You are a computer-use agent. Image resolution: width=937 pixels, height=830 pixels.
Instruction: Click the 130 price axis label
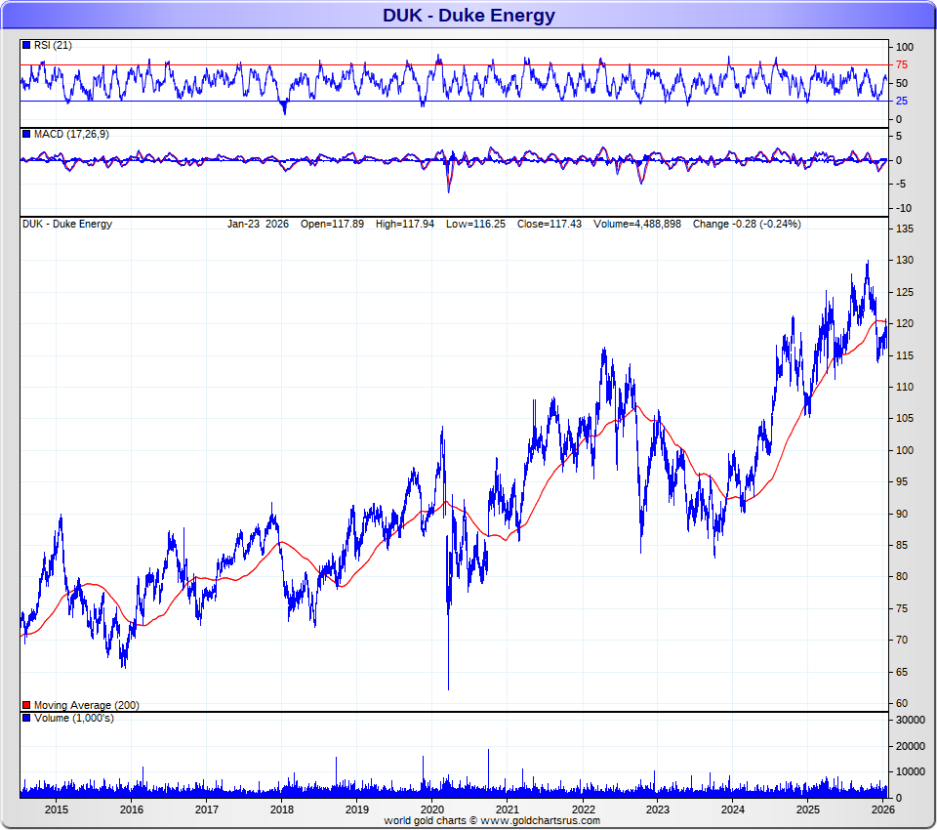tap(905, 260)
